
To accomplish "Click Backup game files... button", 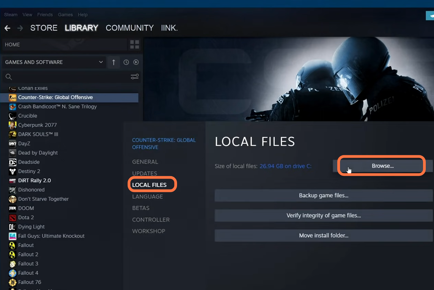I will click(x=324, y=196).
